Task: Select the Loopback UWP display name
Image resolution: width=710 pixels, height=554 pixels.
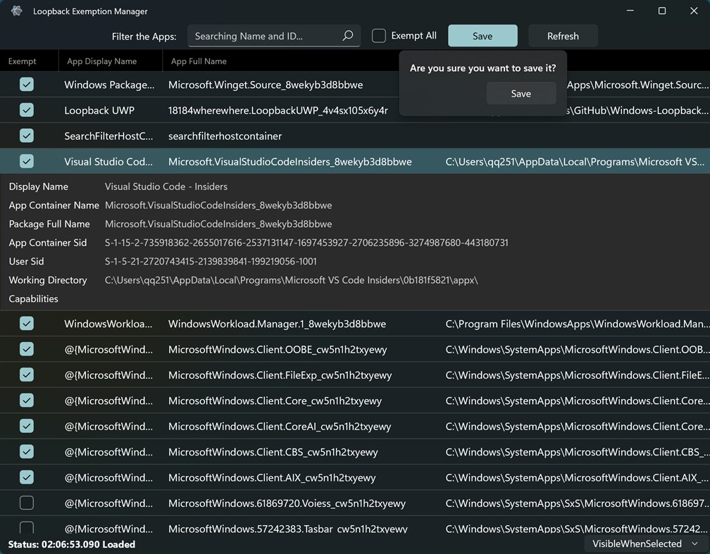Action: pyautogui.click(x=99, y=111)
